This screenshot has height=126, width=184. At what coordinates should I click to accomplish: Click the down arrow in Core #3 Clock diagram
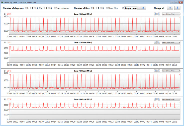click(x=159, y=99)
